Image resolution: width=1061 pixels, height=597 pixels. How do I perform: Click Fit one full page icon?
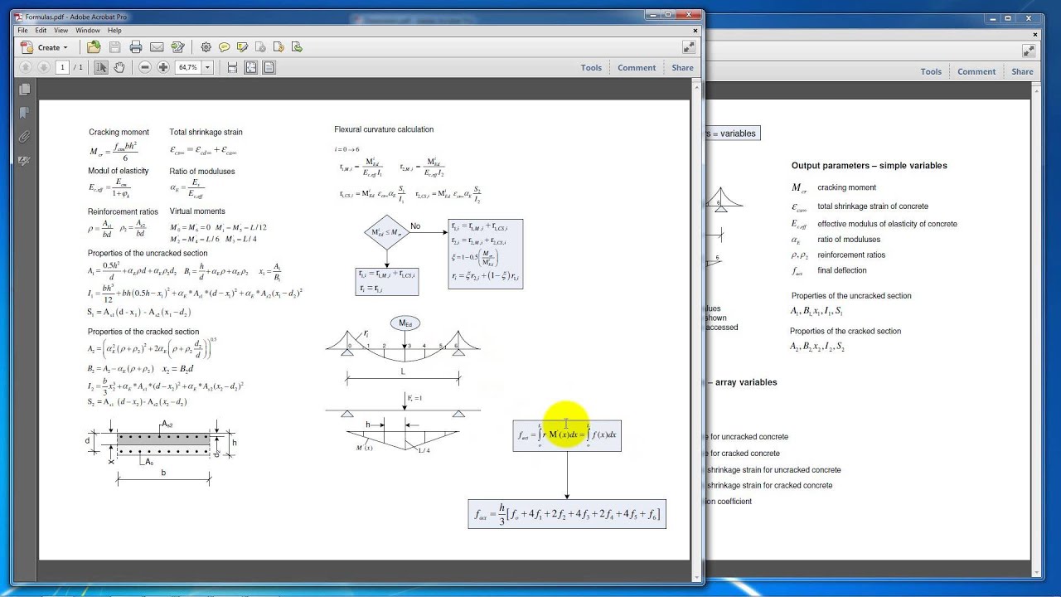269,67
